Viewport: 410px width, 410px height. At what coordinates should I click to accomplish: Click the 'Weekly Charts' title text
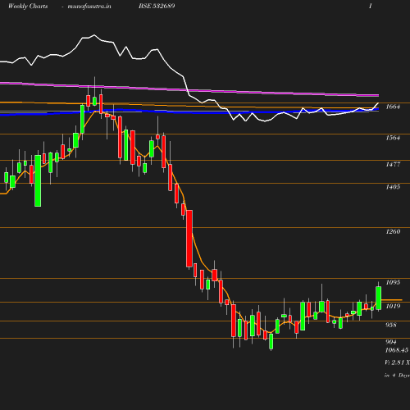pos(28,6)
